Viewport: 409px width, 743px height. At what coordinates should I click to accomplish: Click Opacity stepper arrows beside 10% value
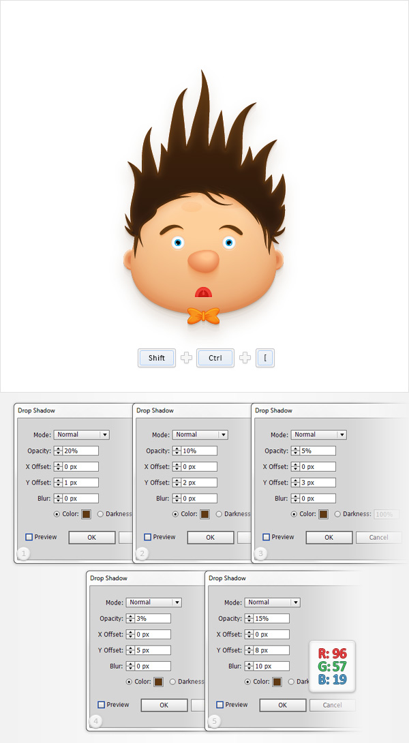click(177, 451)
